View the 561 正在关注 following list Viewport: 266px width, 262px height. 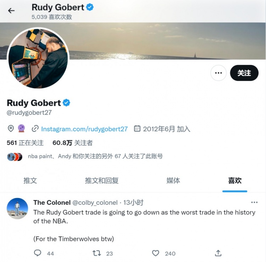coord(25,143)
